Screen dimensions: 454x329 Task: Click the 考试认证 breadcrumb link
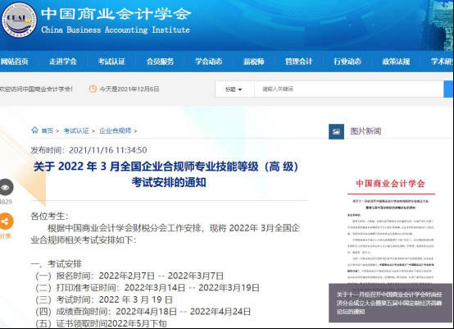[76, 130]
